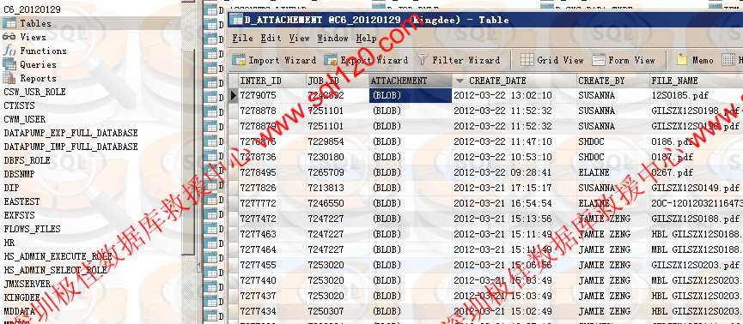Open the File menu
This screenshot has width=743, height=324.
[x=242, y=38]
